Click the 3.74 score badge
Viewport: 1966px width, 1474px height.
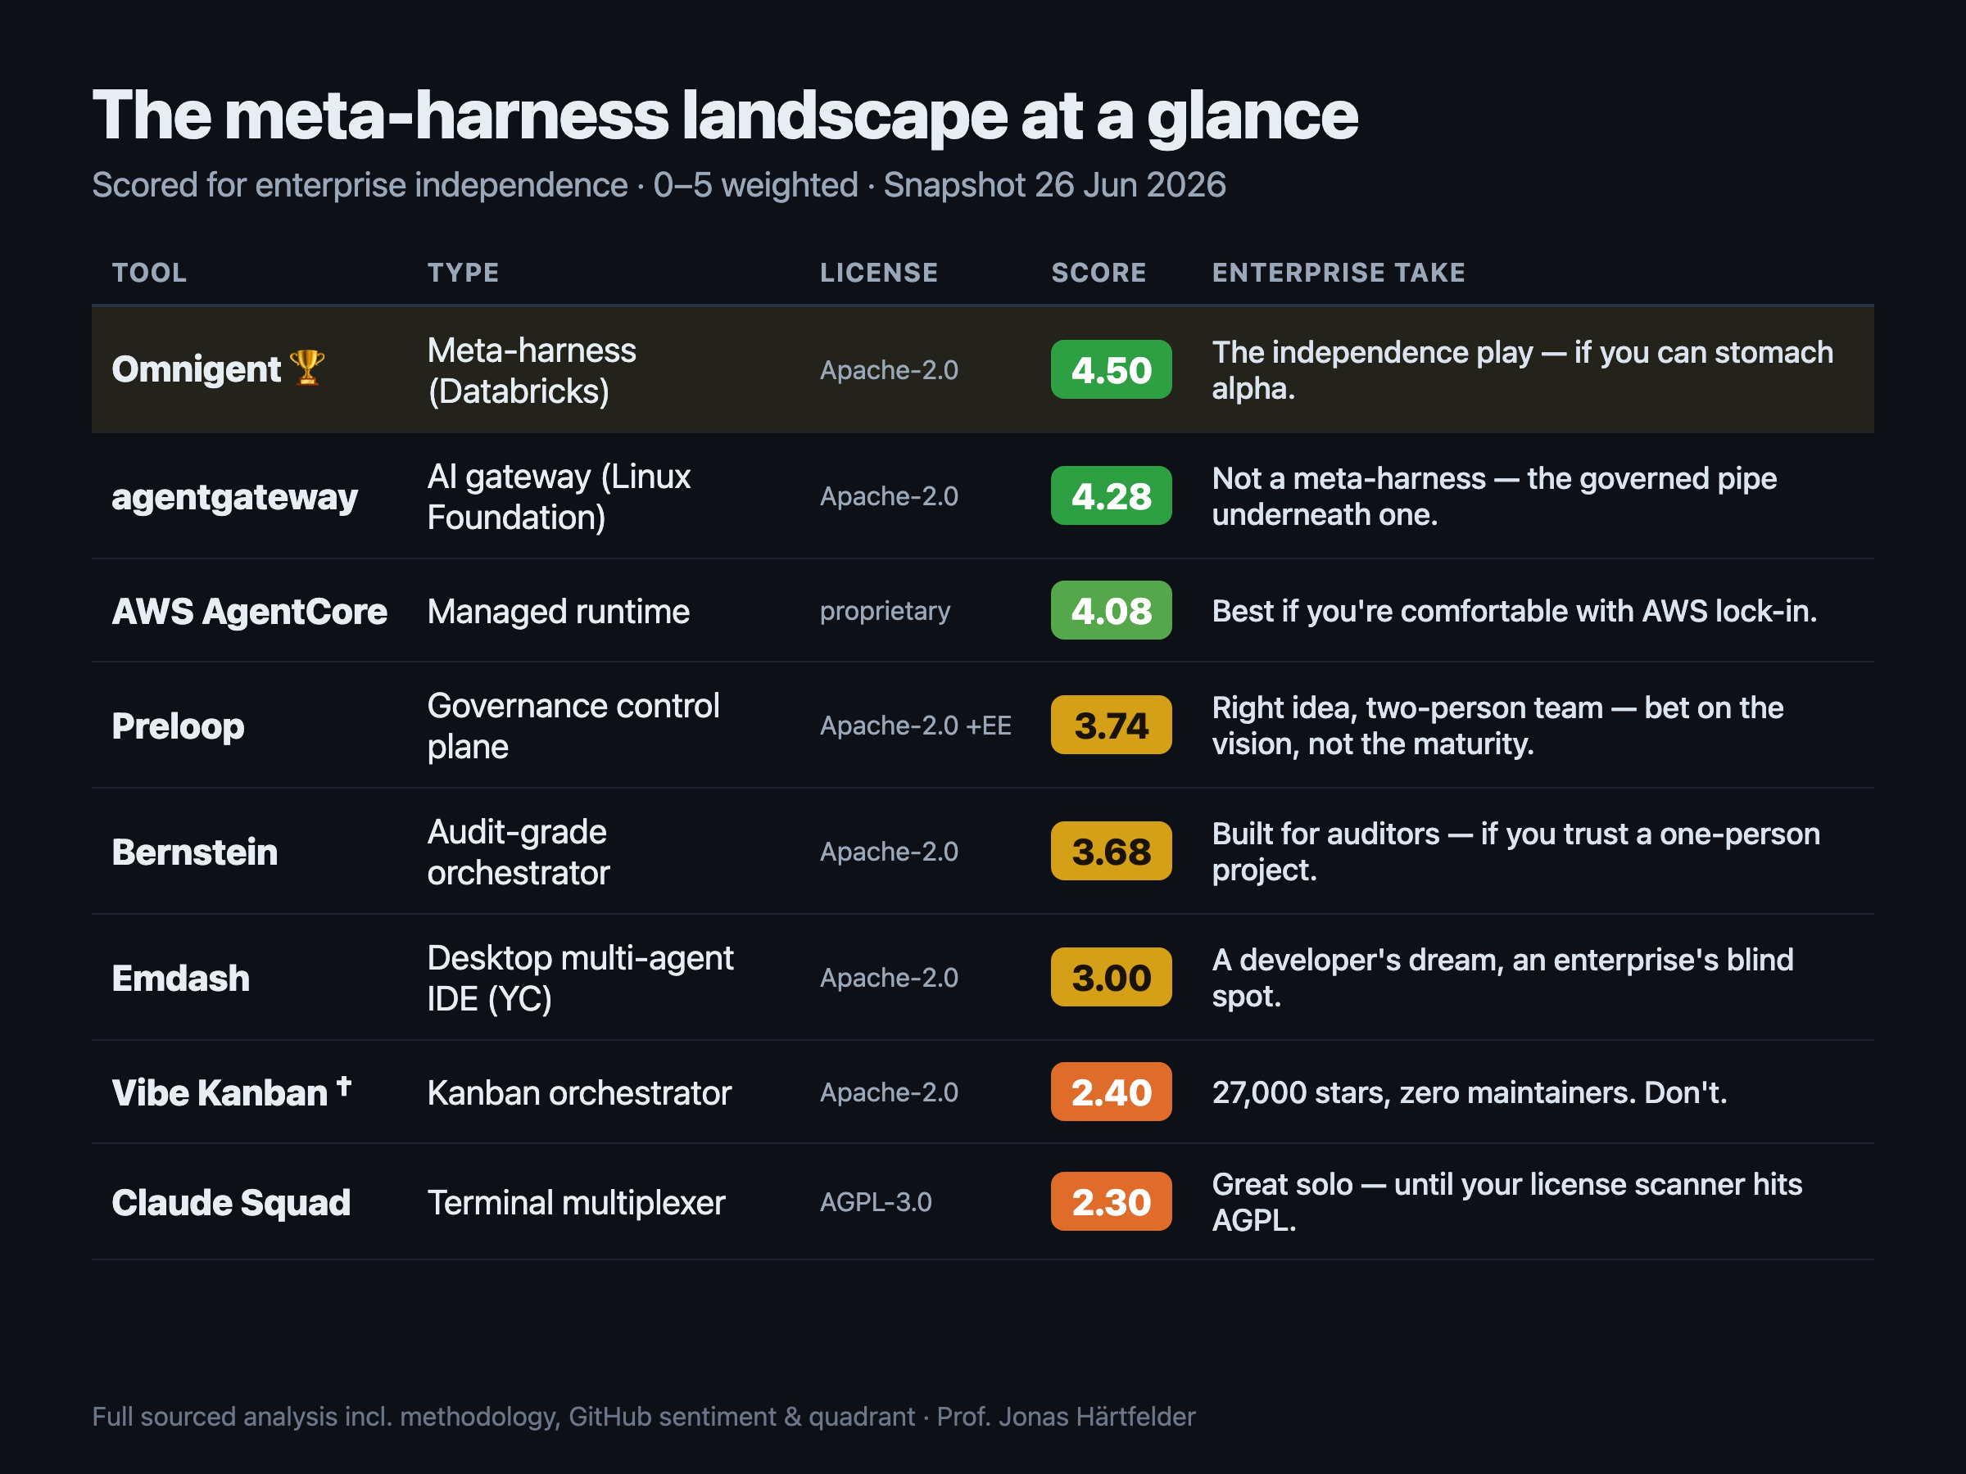pos(1111,725)
